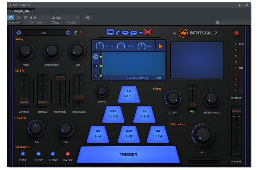This screenshot has width=257, height=170.
Task: Click the Filter RESONANCE knob
Action: [x=211, y=98]
